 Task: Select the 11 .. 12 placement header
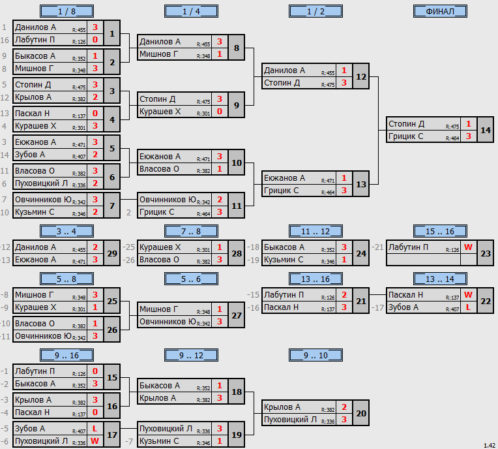pyautogui.click(x=315, y=231)
